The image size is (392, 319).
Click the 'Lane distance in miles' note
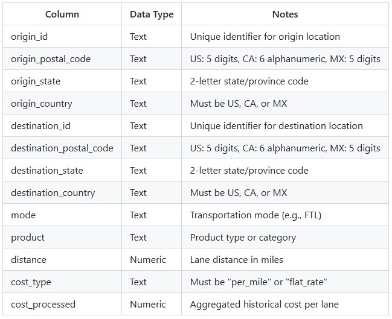click(x=237, y=260)
